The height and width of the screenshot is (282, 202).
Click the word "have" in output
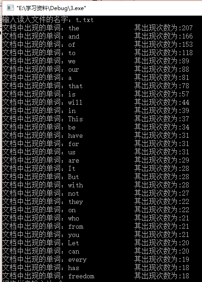(76, 136)
